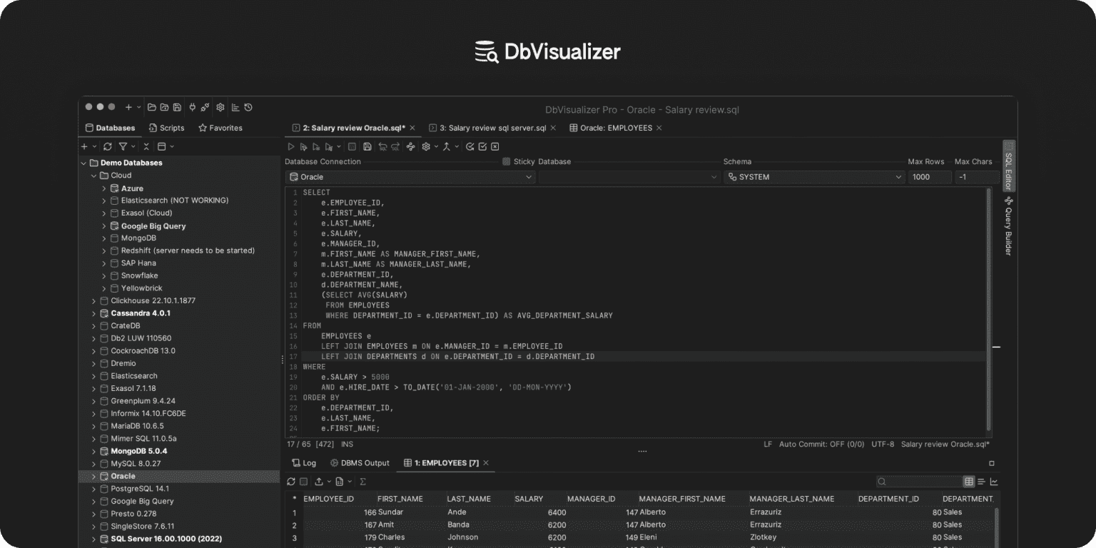
Task: Expand the PostgreSQL 14.1 connection
Action: (93, 488)
